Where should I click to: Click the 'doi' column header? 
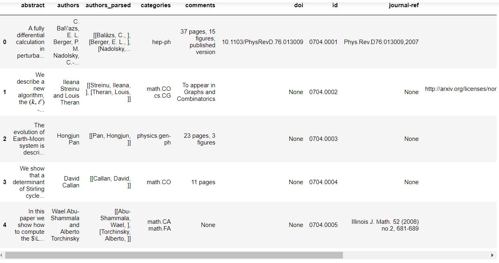point(298,6)
